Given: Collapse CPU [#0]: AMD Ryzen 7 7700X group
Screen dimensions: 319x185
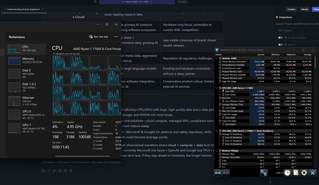Looking at the screenshot, I should click(x=217, y=88).
